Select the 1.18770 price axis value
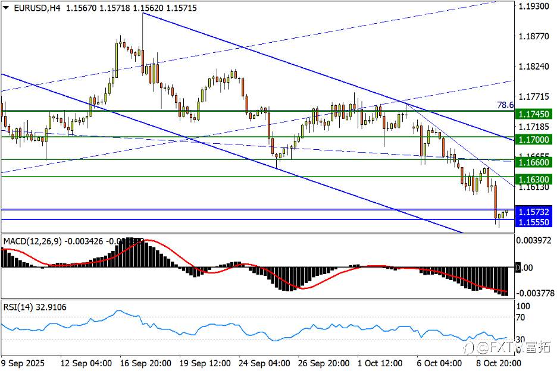 click(x=534, y=36)
